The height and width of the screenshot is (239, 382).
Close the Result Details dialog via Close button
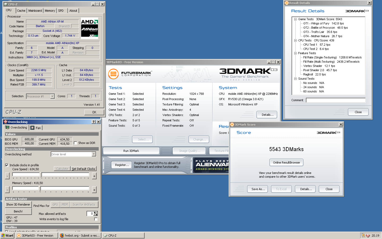358,112
